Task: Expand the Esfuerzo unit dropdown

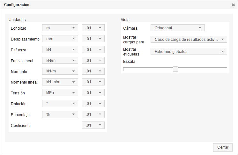Action: point(60,50)
